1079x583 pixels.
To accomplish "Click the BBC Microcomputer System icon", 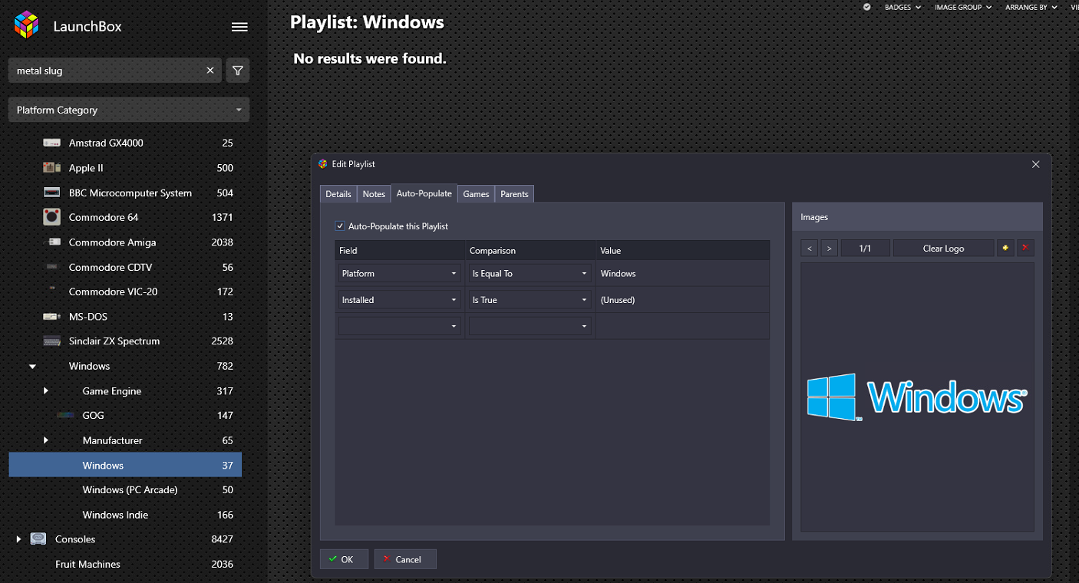I will 51,193.
